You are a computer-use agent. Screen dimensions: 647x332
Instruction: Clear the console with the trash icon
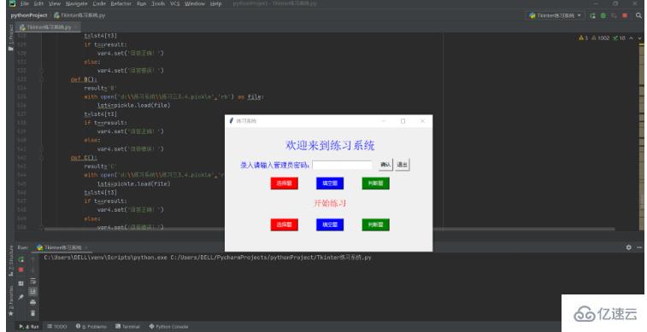tap(33, 313)
